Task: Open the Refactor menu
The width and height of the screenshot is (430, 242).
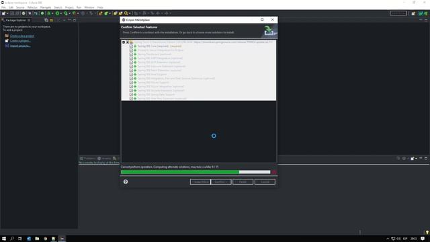Action: tap(32, 7)
